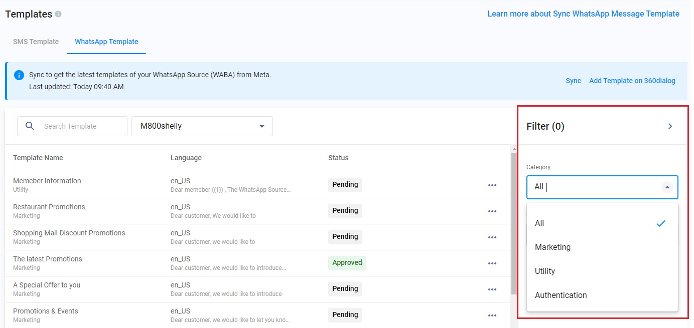Open more options for Memeber Information template

click(492, 185)
